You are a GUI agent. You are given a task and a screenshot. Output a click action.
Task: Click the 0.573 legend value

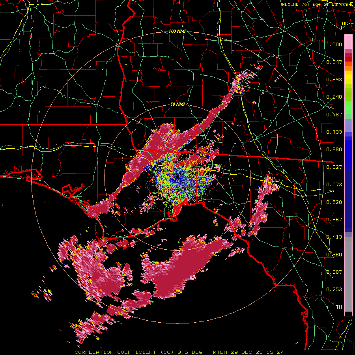tap(334, 185)
